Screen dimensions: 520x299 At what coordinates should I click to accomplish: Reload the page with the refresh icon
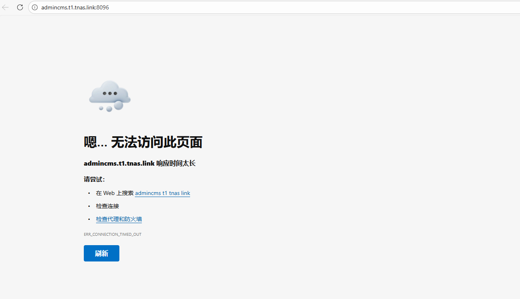tap(20, 7)
